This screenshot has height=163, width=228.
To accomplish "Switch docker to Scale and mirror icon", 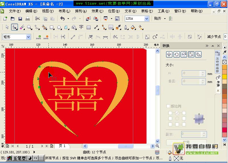I will 184,54.
